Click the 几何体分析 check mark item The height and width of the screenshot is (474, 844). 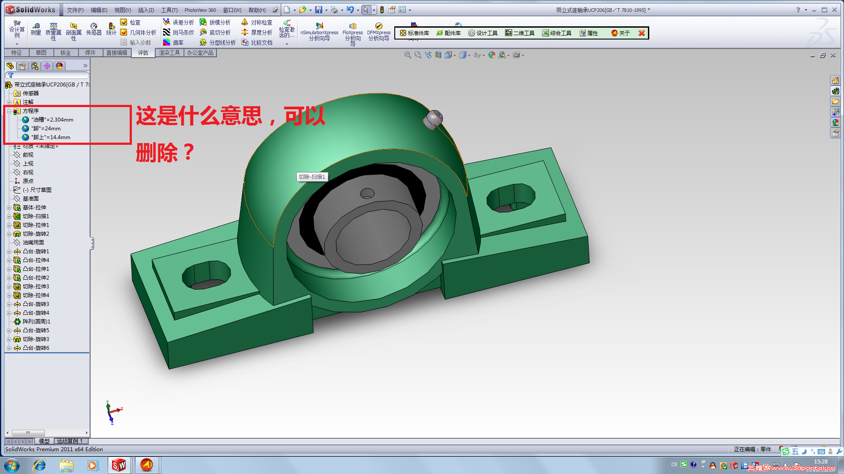click(124, 32)
